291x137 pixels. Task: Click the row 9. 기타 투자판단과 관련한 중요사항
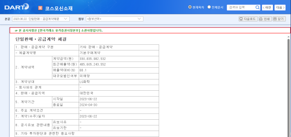tap(87, 134)
